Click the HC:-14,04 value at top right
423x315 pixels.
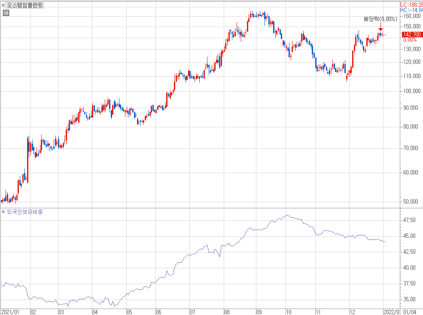(x=411, y=10)
